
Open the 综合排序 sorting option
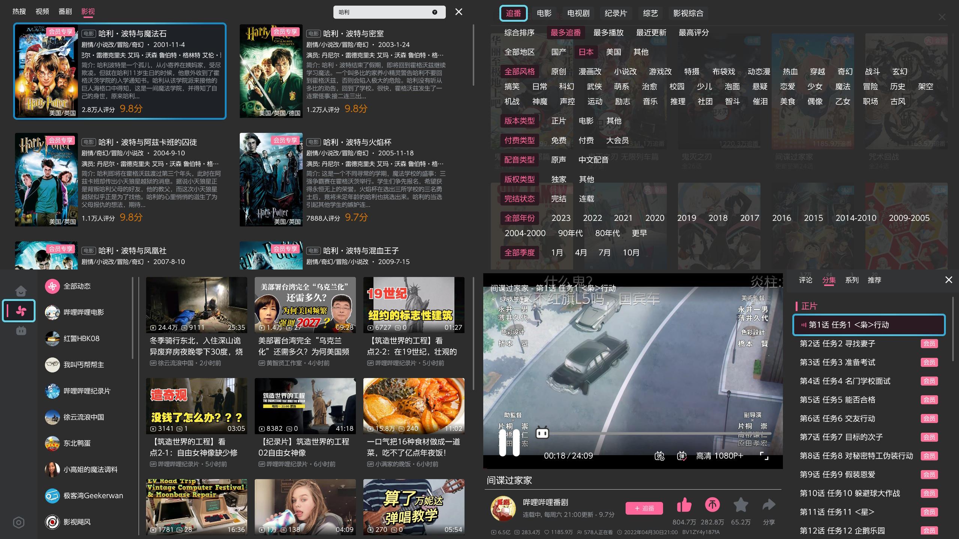tap(520, 33)
